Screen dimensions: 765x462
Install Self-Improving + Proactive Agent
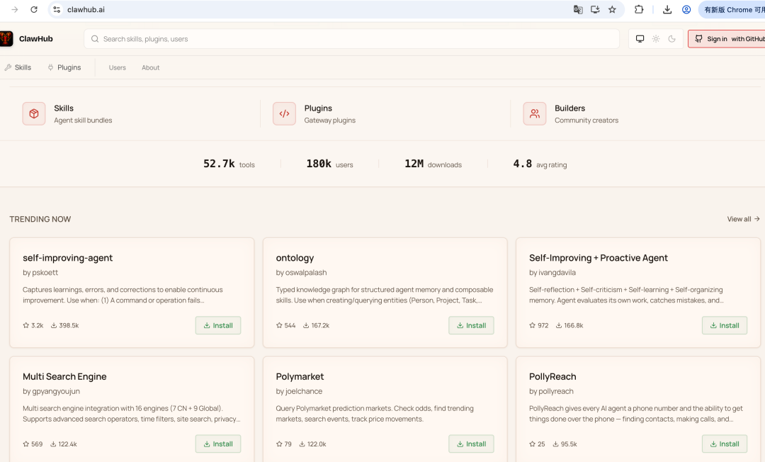[725, 325]
